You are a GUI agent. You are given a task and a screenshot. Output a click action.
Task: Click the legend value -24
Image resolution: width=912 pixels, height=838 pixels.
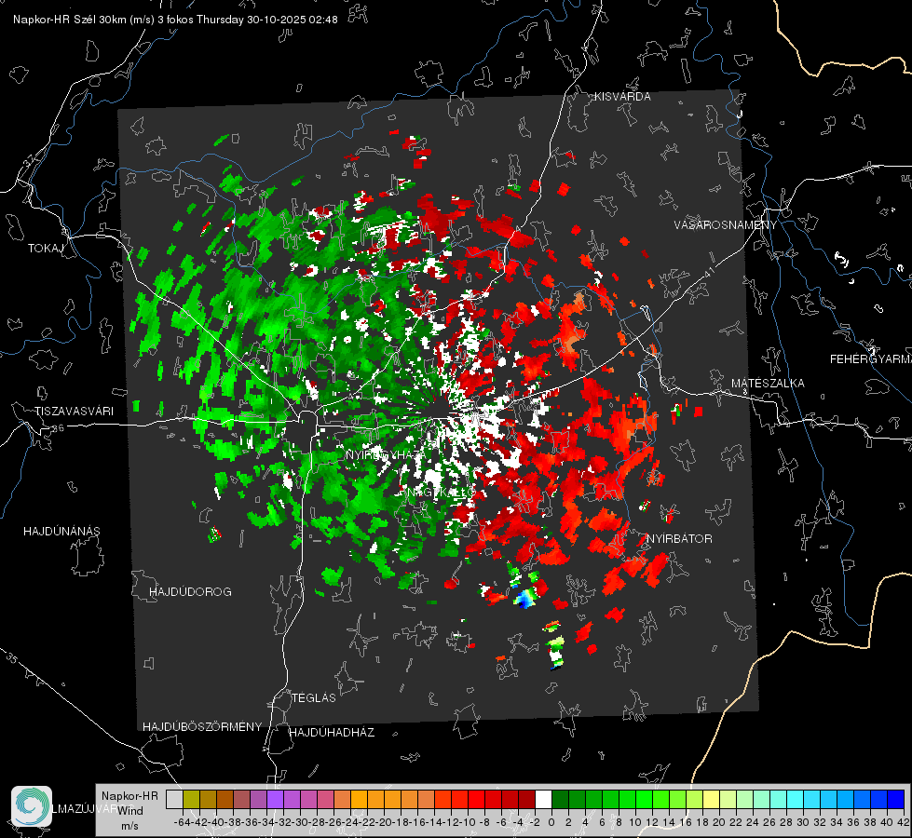(x=350, y=822)
